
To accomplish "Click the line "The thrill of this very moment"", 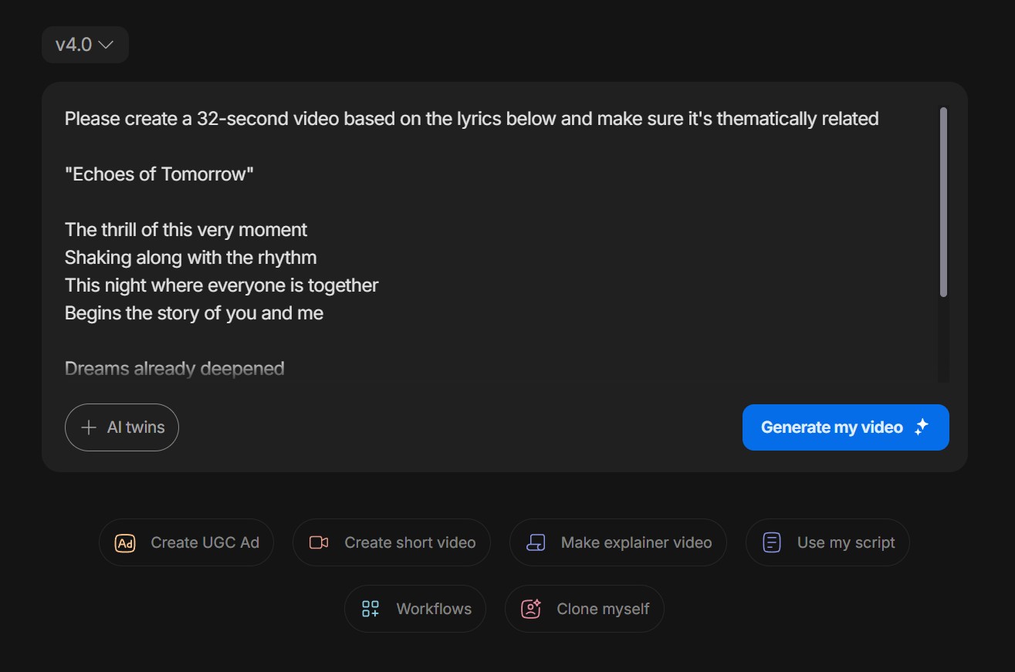I will tap(186, 230).
